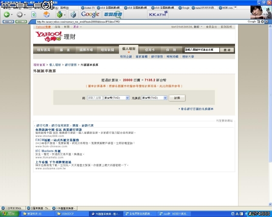Image resolution: width=272 pixels, height=217 pixels.
Task: Expand the links bar overflow chevron
Action: (x=235, y=7)
